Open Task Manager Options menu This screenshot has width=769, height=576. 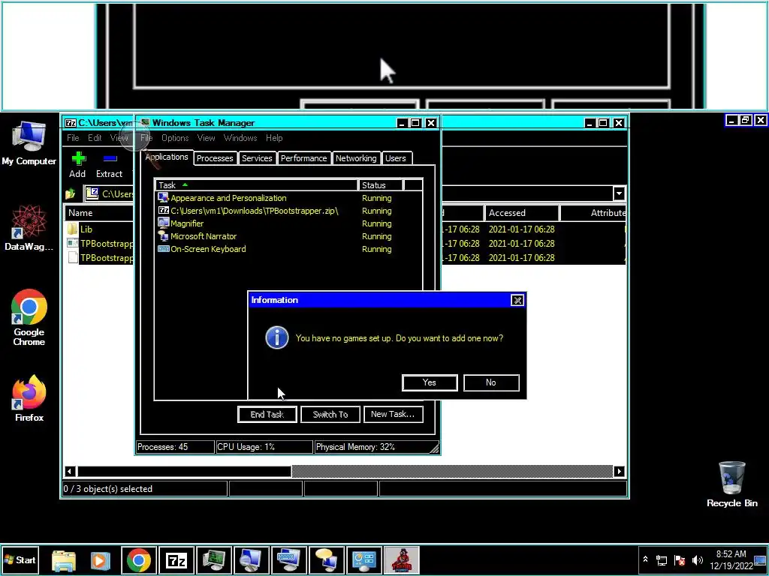click(x=175, y=138)
